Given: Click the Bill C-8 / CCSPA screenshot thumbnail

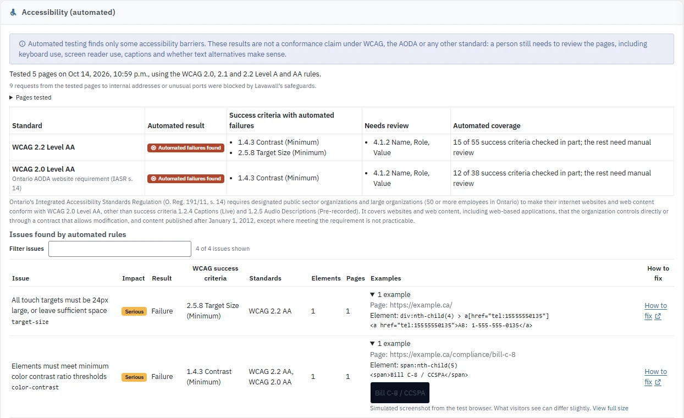Looking at the screenshot, I should click(400, 393).
